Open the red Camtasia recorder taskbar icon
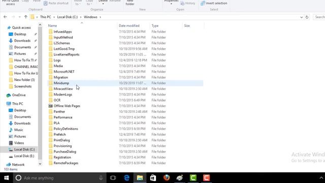 [x=206, y=178]
